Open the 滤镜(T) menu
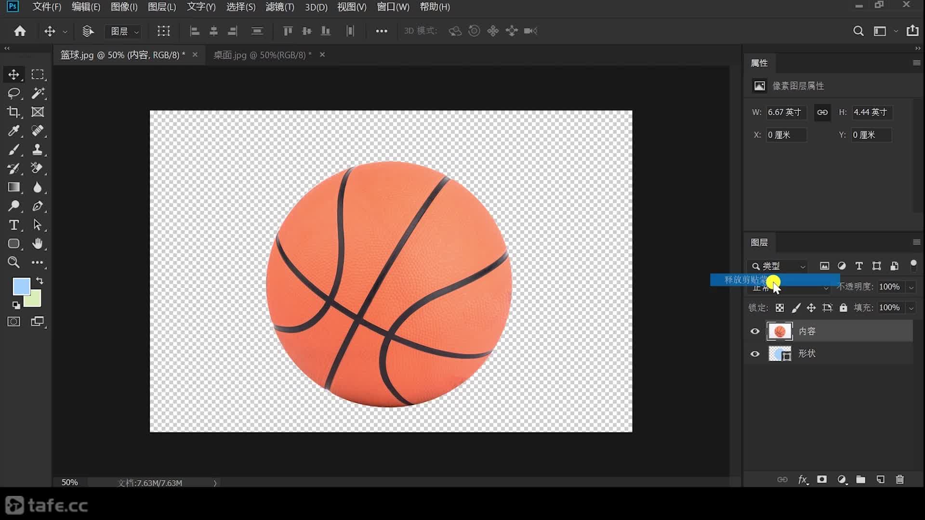925x520 pixels. coord(279,7)
